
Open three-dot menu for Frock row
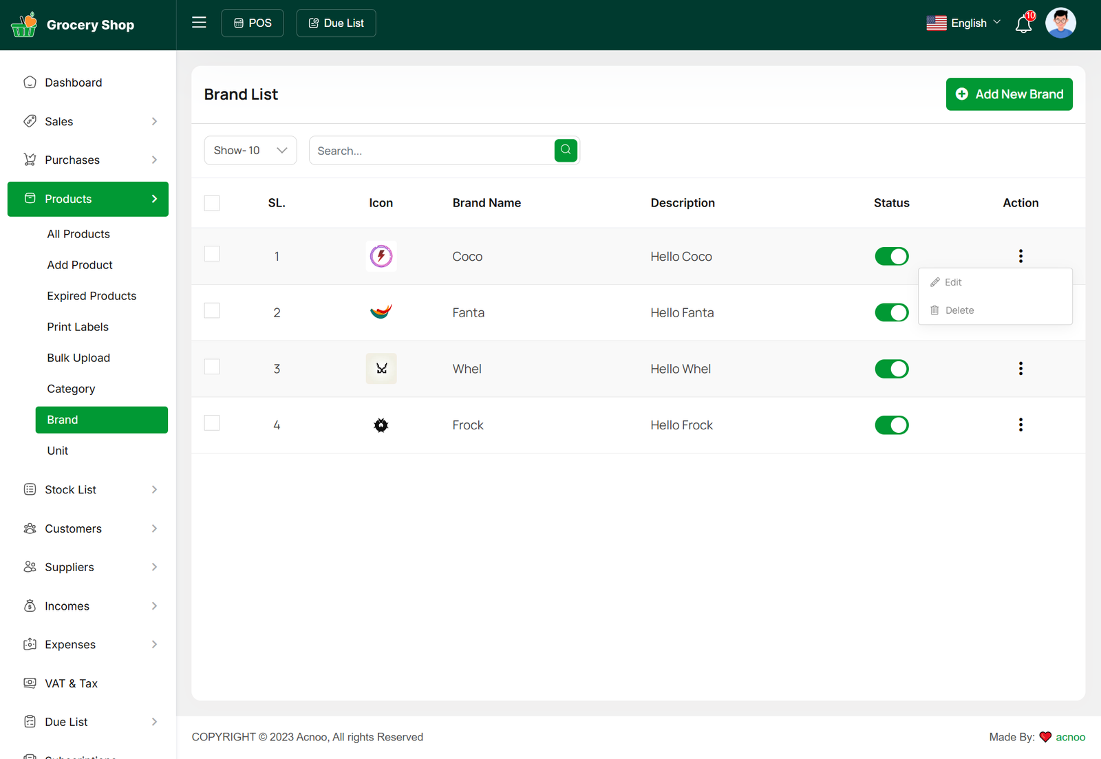tap(1020, 425)
